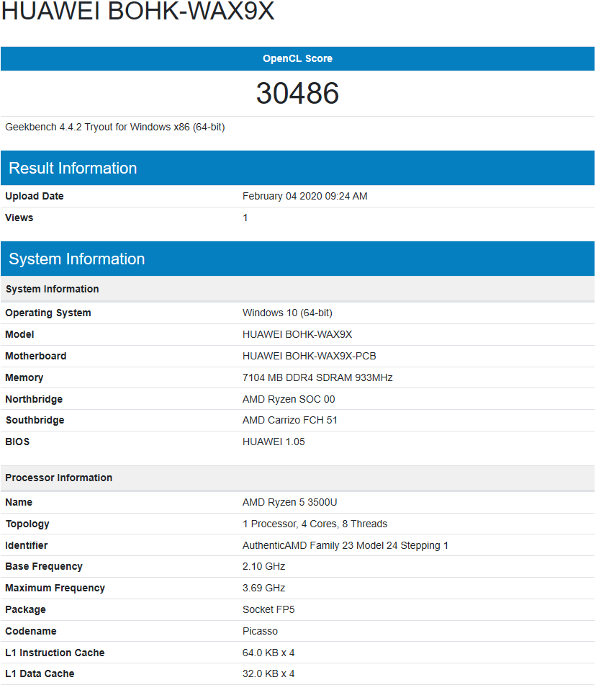
Task: Select AuthenticAMD Family 23 Model 24 value
Action: [346, 546]
